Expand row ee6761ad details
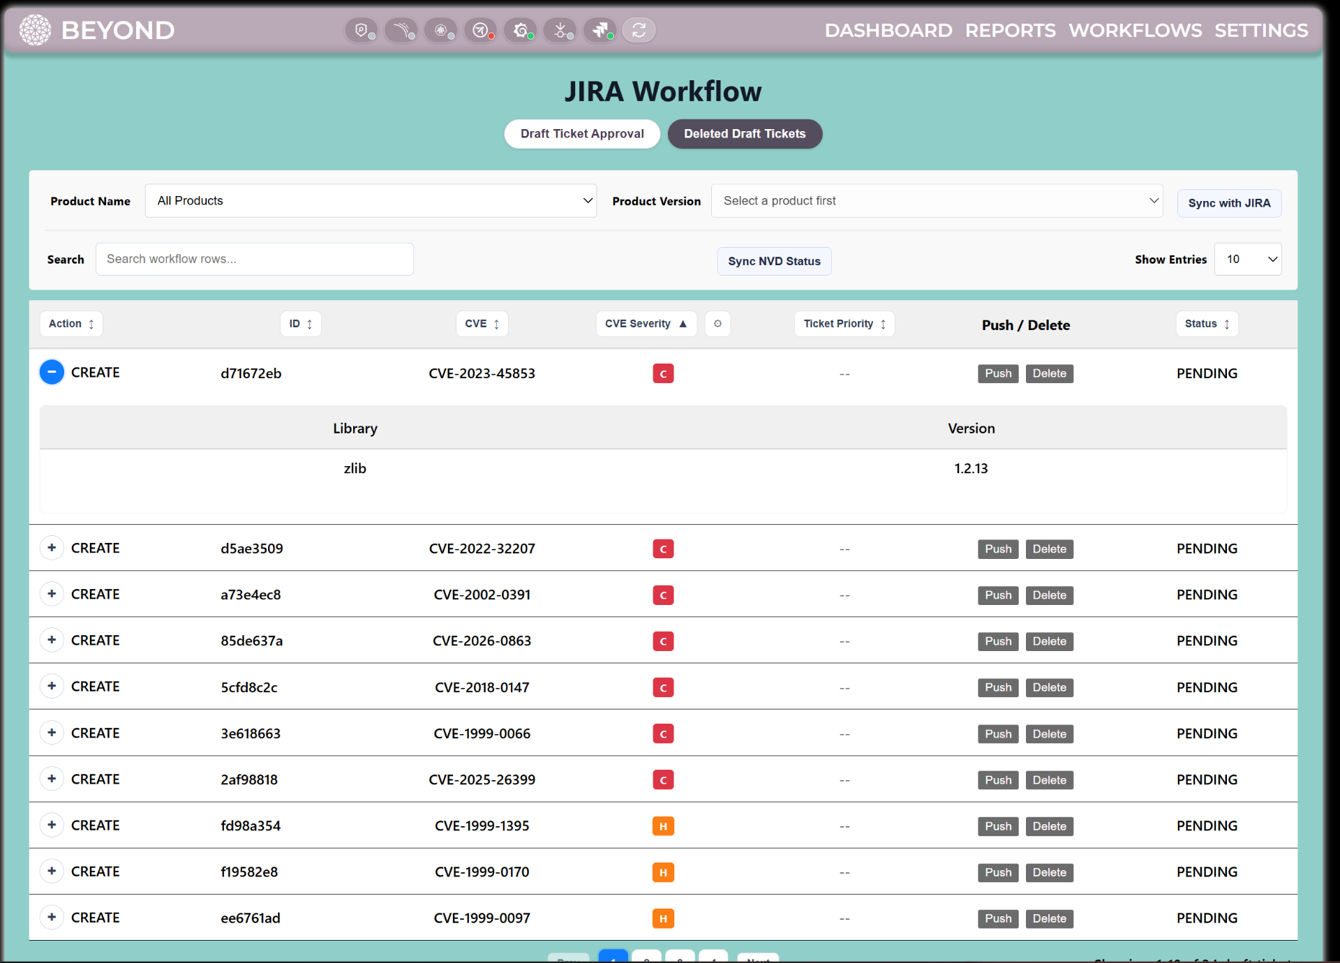The image size is (1340, 963). [52, 917]
